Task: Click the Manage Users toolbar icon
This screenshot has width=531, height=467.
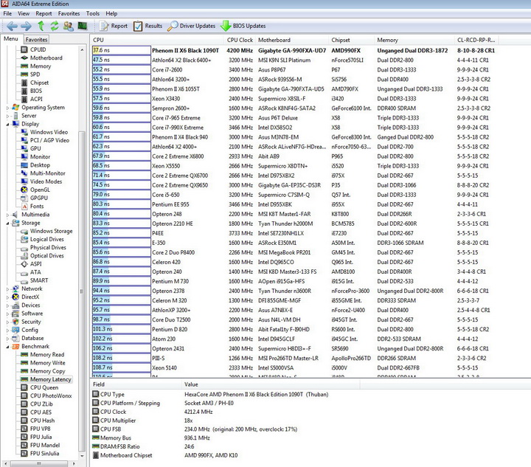Action: 68,26
